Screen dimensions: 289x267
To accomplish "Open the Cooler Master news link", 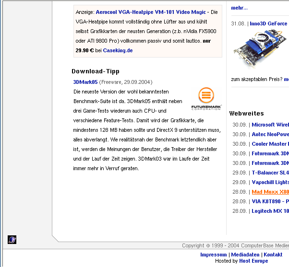I will (x=270, y=144).
